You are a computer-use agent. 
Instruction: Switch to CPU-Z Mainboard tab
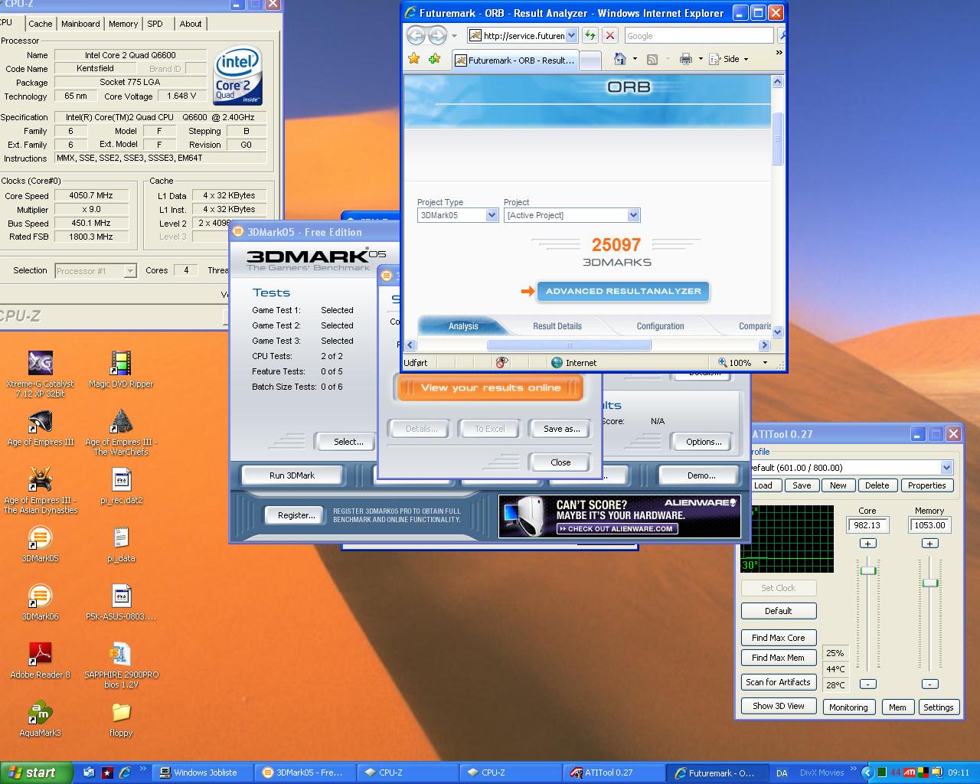(x=80, y=24)
